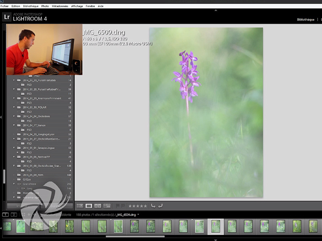Collapse the 2014_04_04_Orchidées folder

[x=14, y=116]
